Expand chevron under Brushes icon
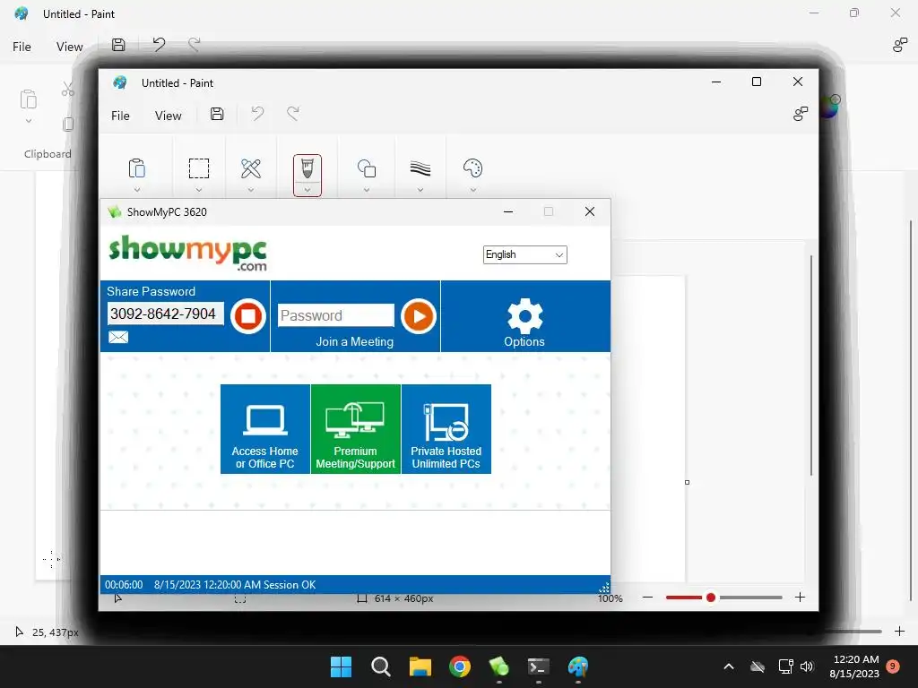The width and height of the screenshot is (918, 688). pos(307,190)
